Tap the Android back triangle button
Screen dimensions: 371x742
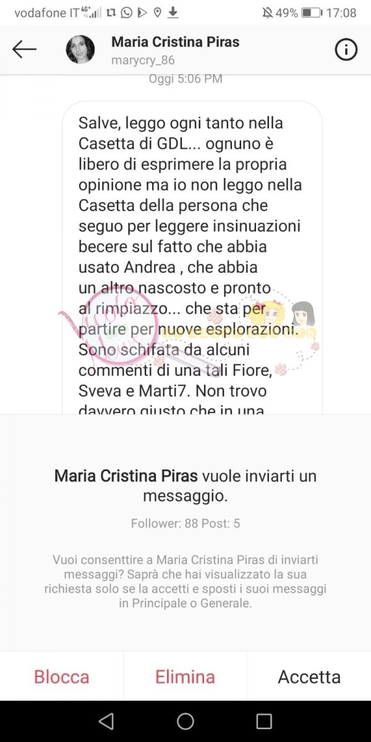tap(106, 721)
